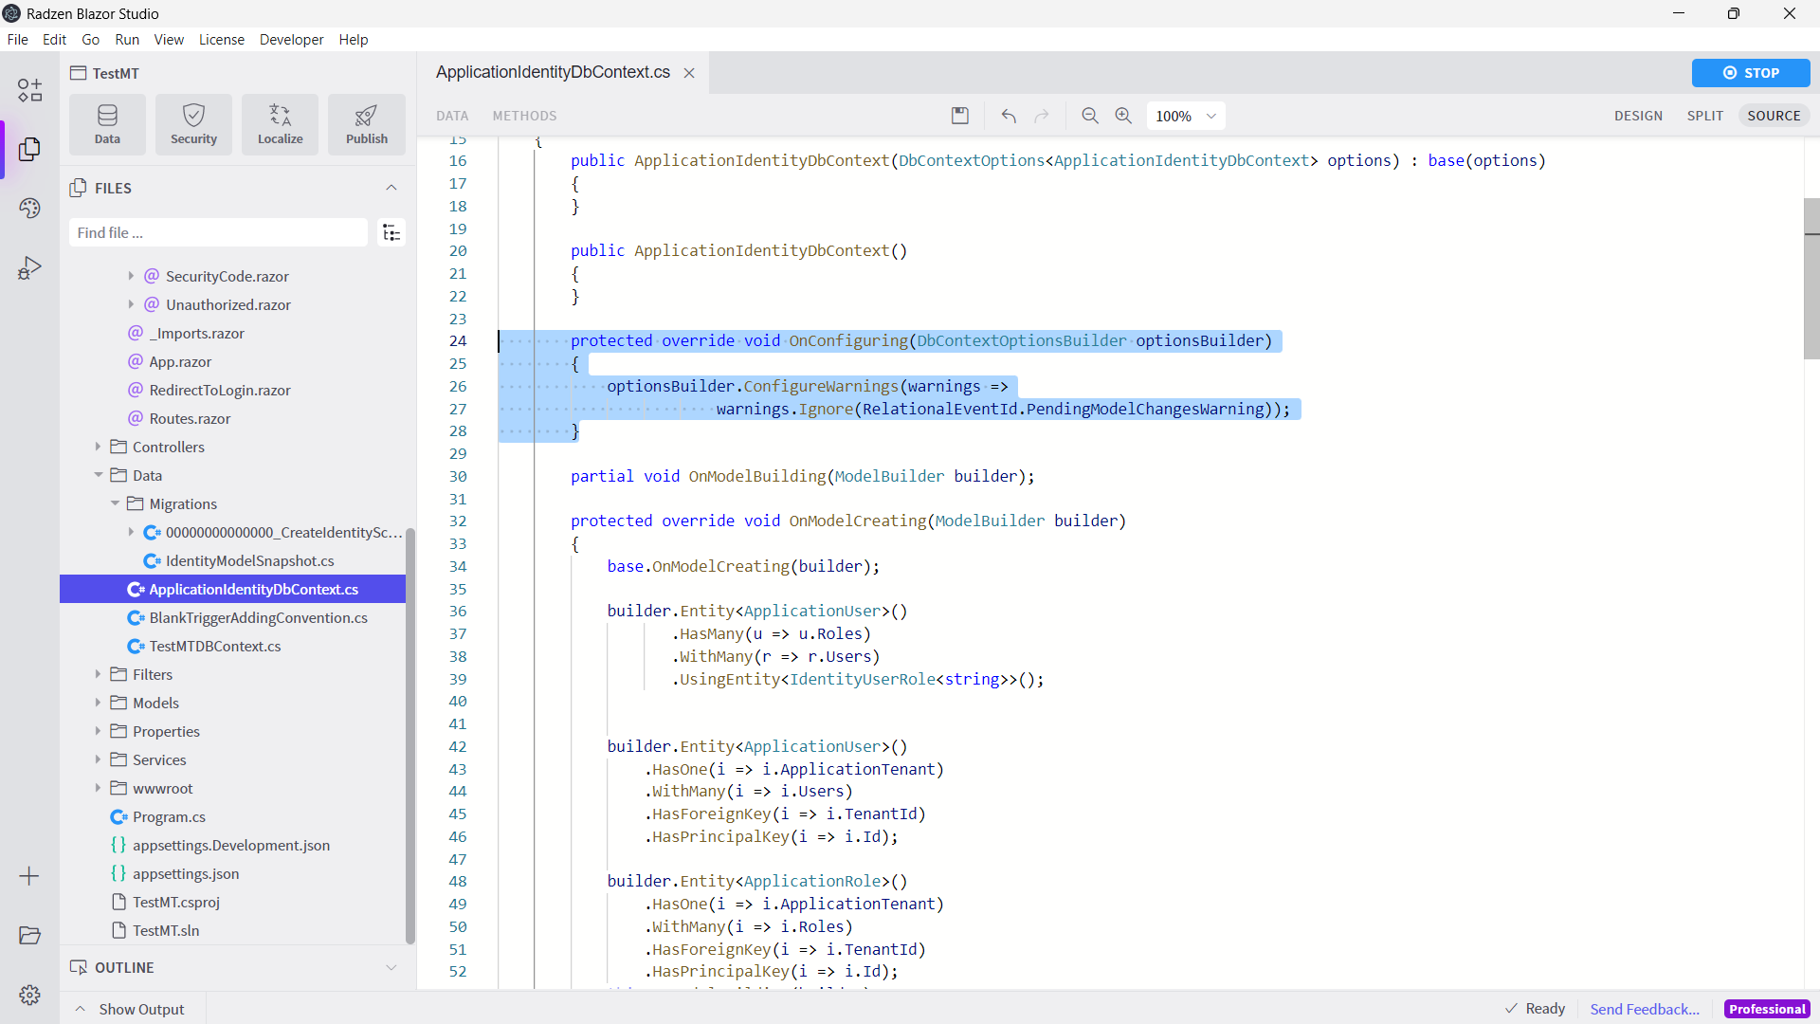Select the Files explorer sidebar icon
1820x1024 pixels.
click(x=29, y=149)
